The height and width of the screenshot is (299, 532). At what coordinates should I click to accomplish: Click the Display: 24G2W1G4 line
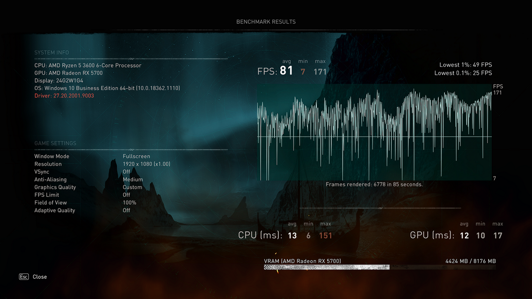click(x=59, y=81)
